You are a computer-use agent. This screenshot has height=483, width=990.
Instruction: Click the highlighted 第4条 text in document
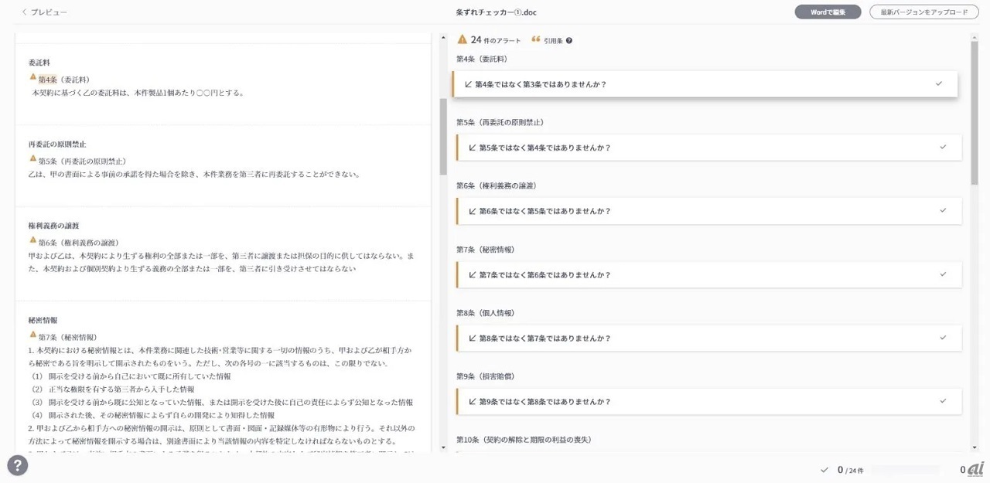coord(48,80)
